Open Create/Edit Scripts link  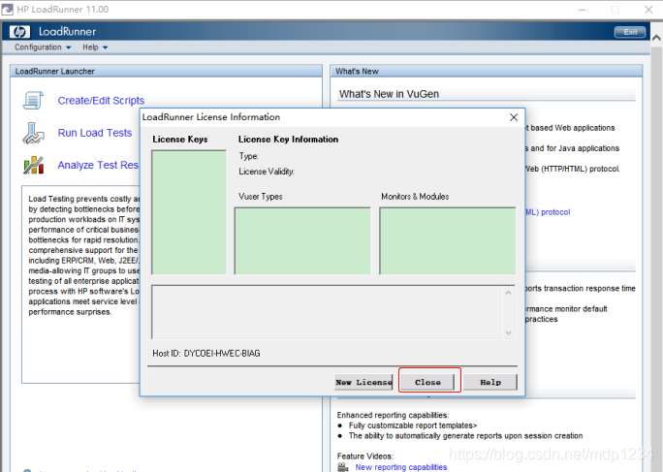[x=101, y=101]
